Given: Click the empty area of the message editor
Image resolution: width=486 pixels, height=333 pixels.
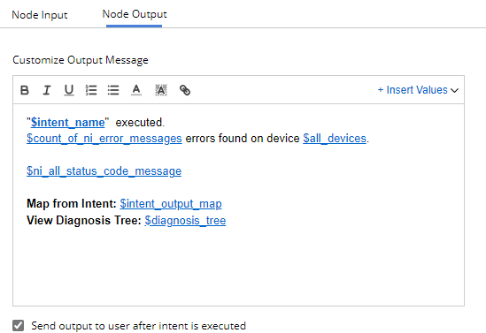Looking at the screenshot, I should 239,266.
